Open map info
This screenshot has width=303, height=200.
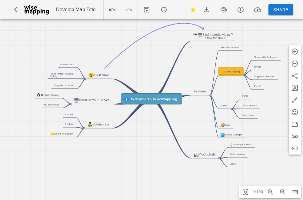(x=240, y=10)
